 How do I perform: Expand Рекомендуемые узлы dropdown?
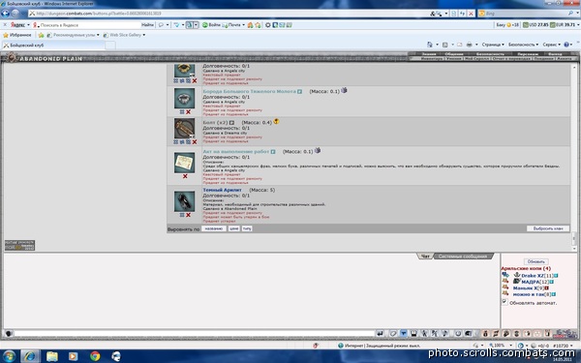pos(98,35)
